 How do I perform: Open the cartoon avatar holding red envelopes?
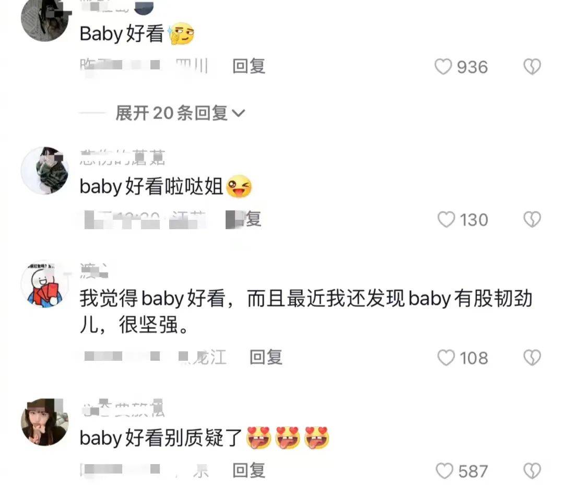coord(44,284)
